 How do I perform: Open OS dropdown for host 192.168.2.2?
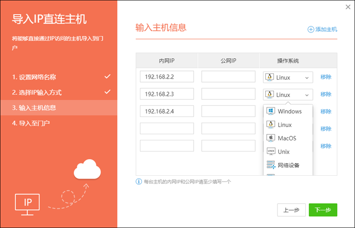tap(288, 77)
